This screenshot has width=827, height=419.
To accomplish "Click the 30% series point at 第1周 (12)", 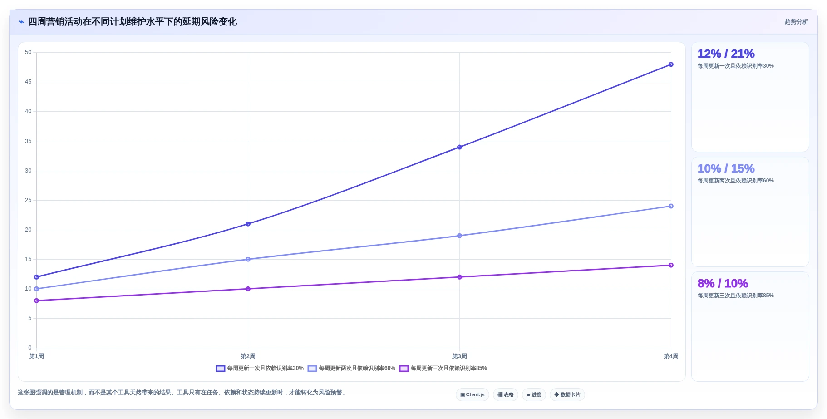I will coord(37,277).
